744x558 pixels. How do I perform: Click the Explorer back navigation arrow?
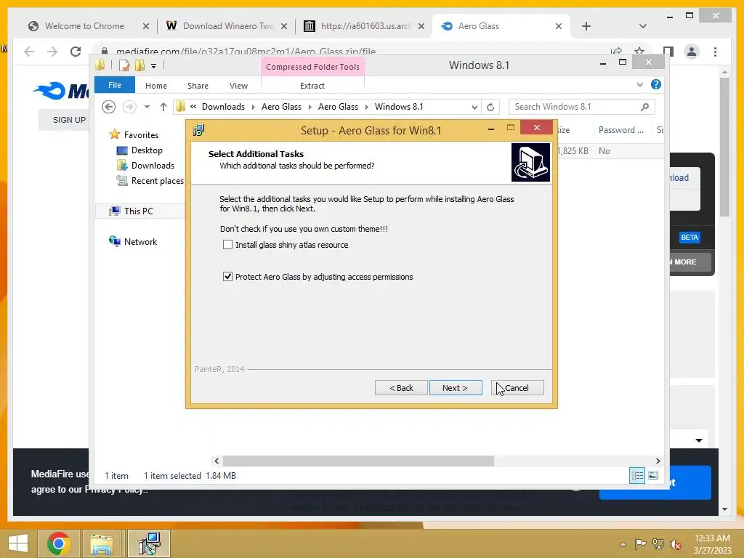point(109,107)
